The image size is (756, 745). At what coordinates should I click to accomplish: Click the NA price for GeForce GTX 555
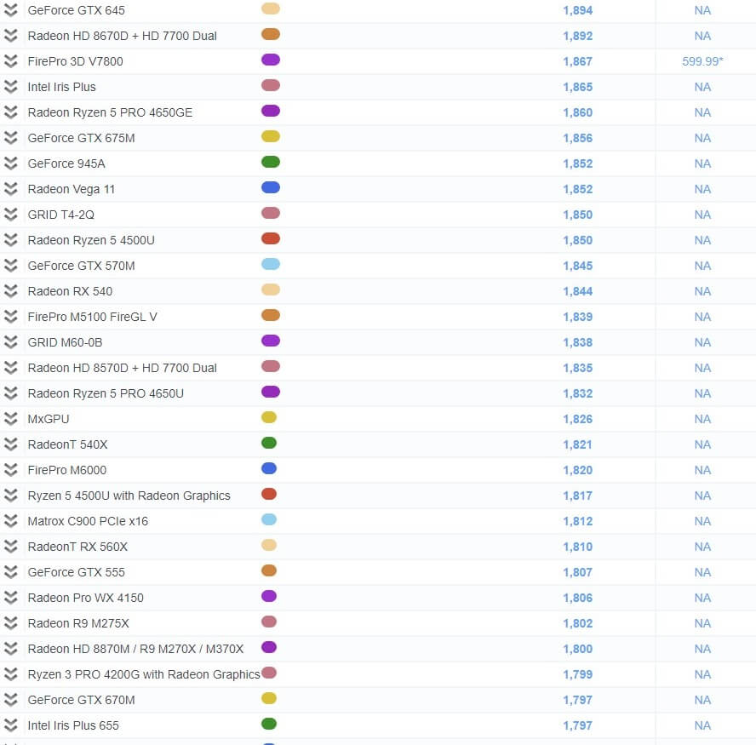pyautogui.click(x=702, y=573)
